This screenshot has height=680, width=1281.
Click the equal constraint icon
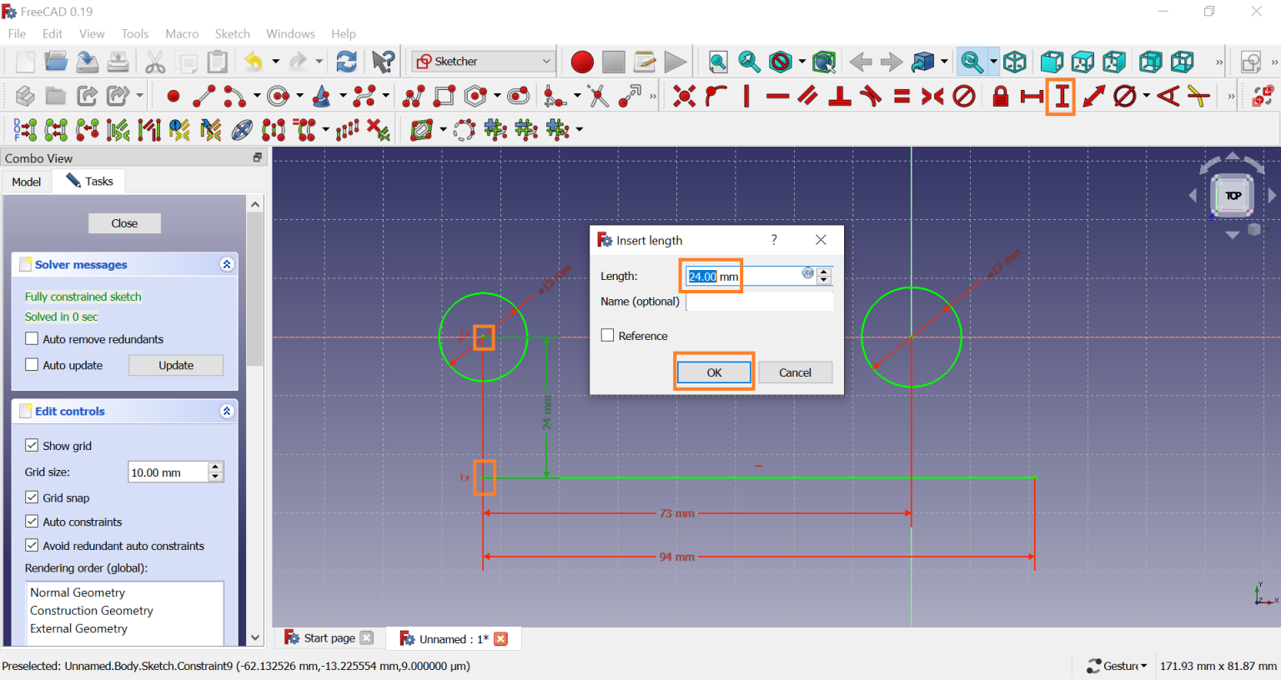point(902,97)
